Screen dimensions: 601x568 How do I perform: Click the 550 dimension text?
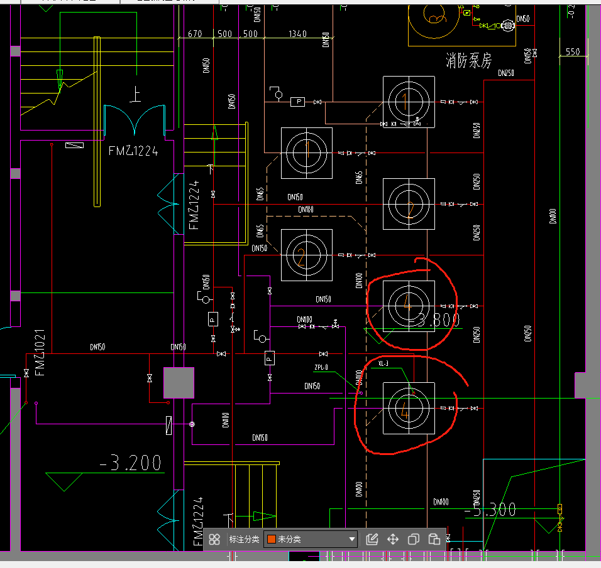(x=573, y=51)
